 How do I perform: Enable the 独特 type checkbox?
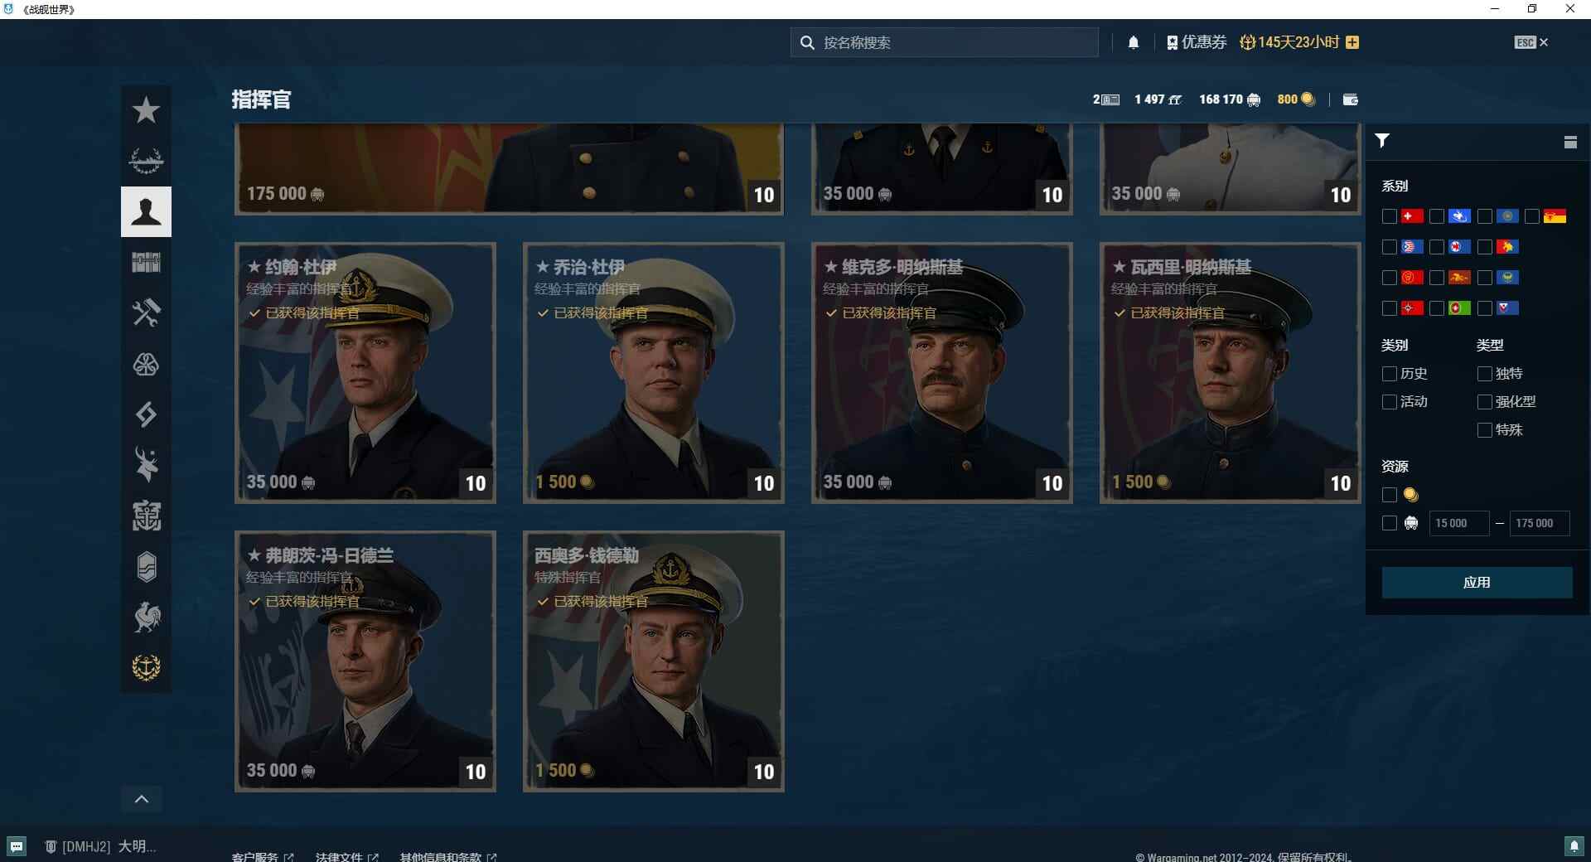coord(1485,374)
